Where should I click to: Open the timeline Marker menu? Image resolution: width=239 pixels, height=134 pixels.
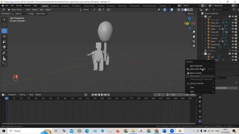(x=38, y=95)
